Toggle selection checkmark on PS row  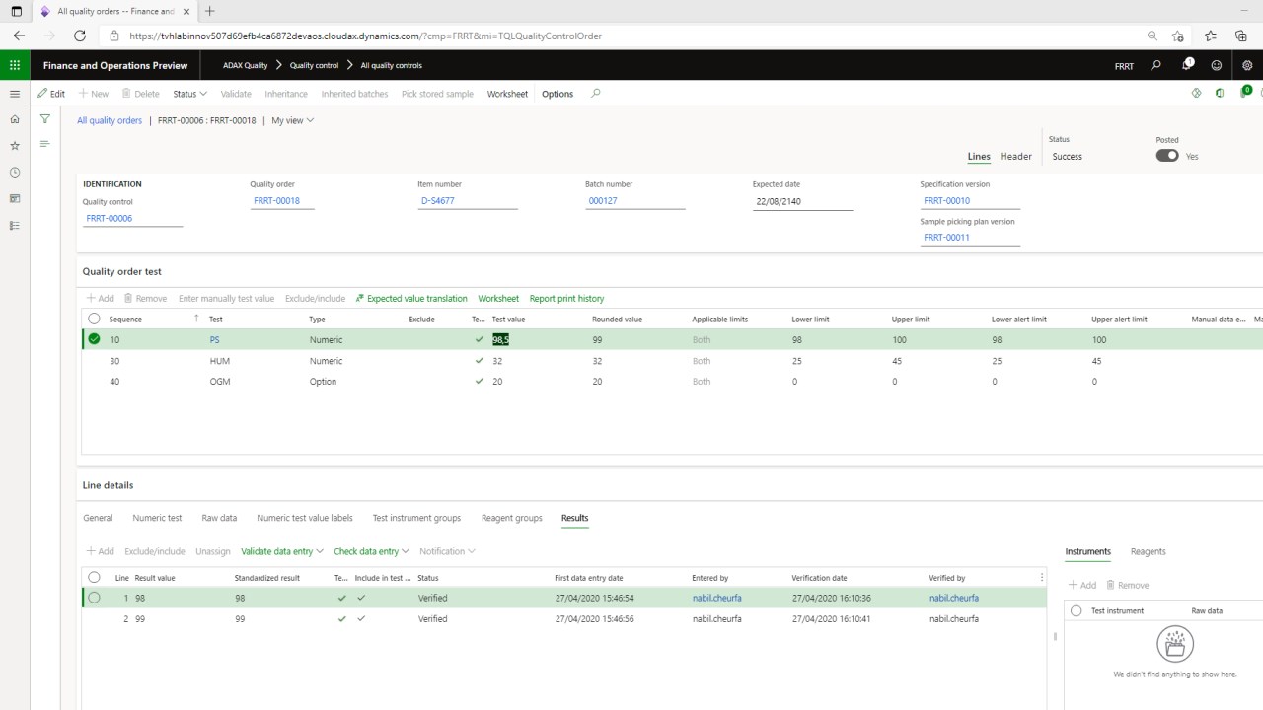pyautogui.click(x=94, y=339)
